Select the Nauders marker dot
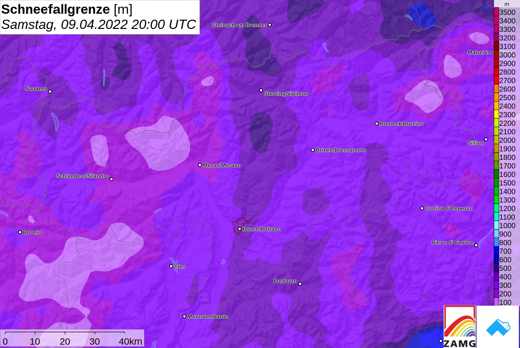The width and height of the screenshot is (520, 348). (50, 92)
